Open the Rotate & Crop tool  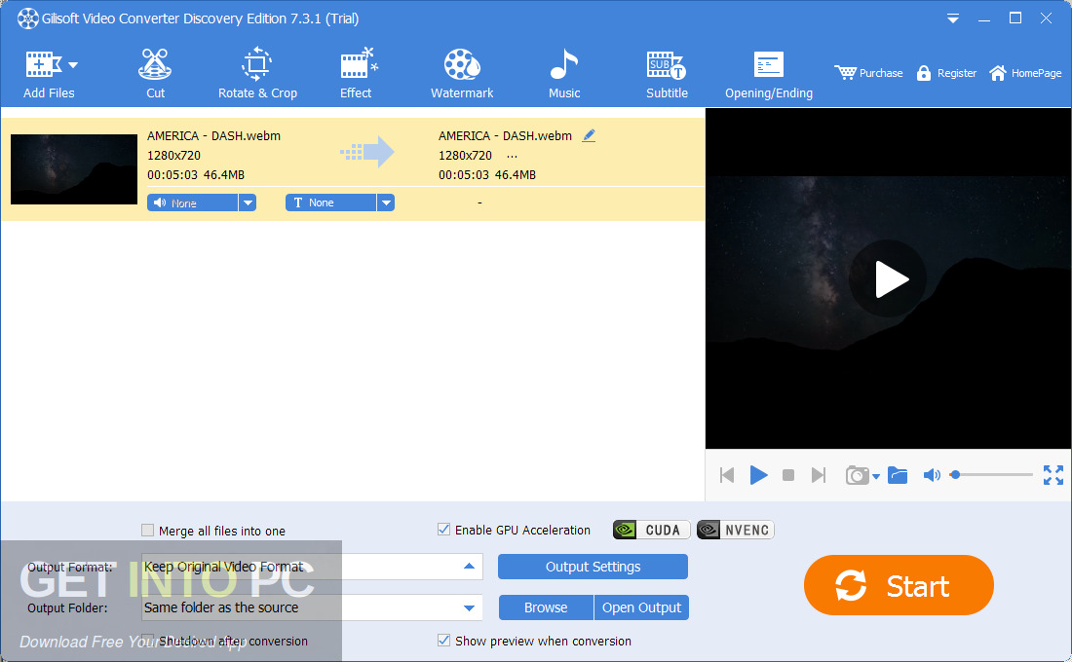pos(257,74)
